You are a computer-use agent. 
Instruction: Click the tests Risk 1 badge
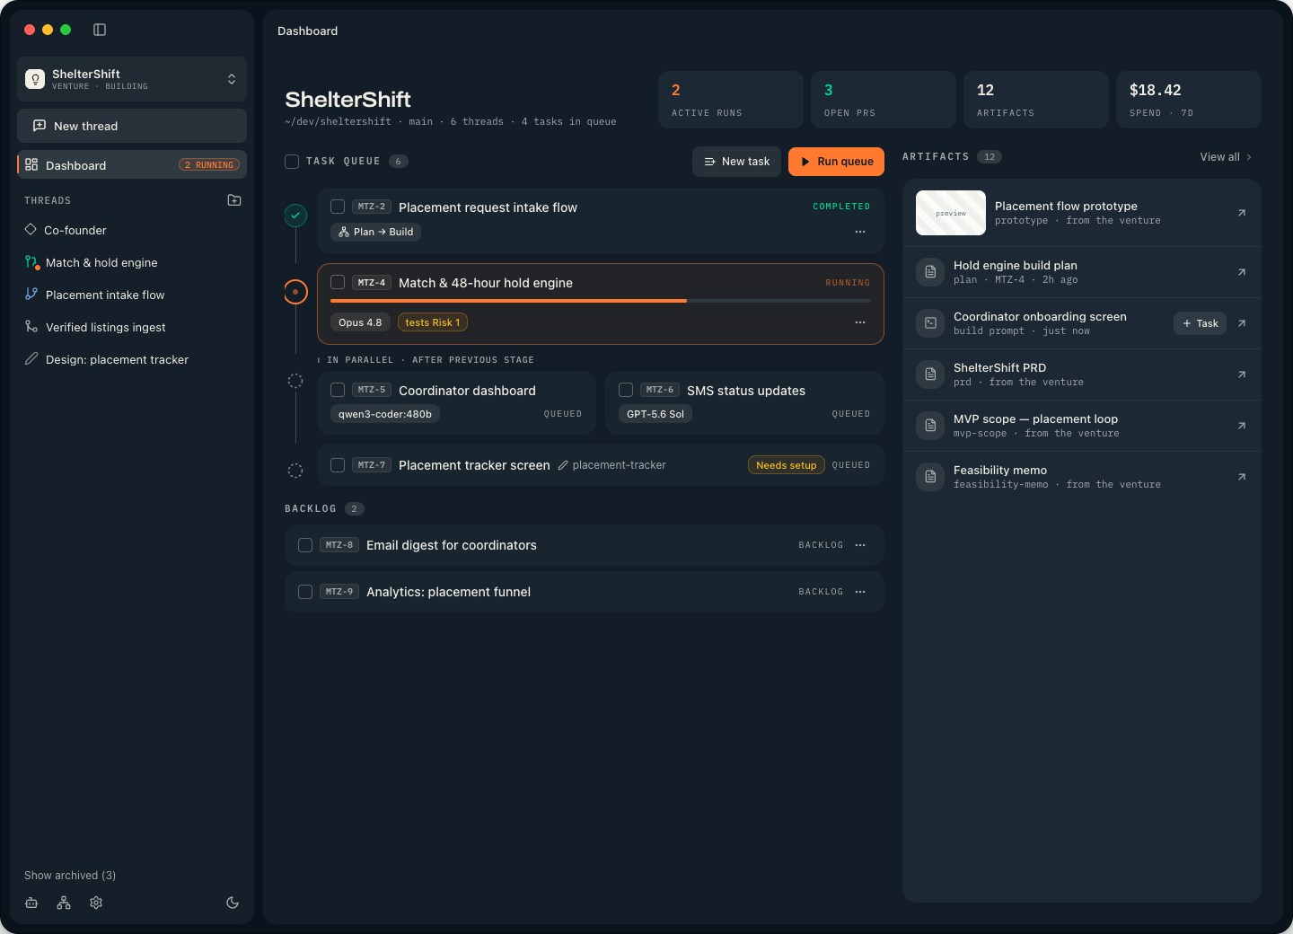pos(432,322)
